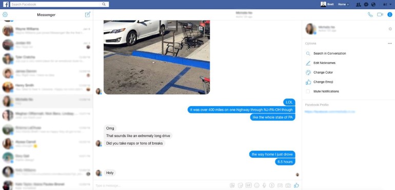Compose a new message in Messenger

pyautogui.click(x=87, y=14)
